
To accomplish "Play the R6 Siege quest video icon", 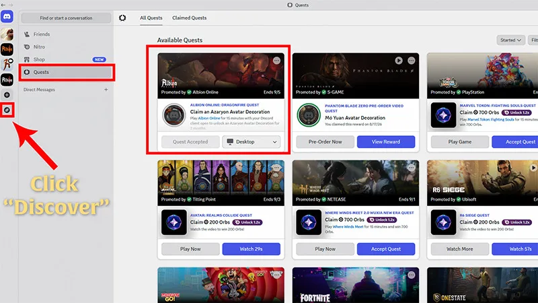I will coord(533,168).
